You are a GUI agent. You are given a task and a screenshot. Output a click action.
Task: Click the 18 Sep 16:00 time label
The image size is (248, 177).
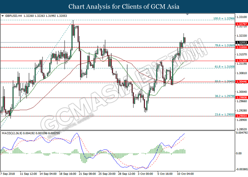click(68, 174)
